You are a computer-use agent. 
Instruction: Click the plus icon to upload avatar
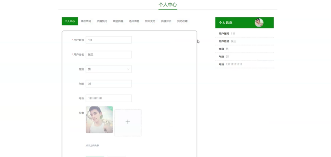pos(128,122)
